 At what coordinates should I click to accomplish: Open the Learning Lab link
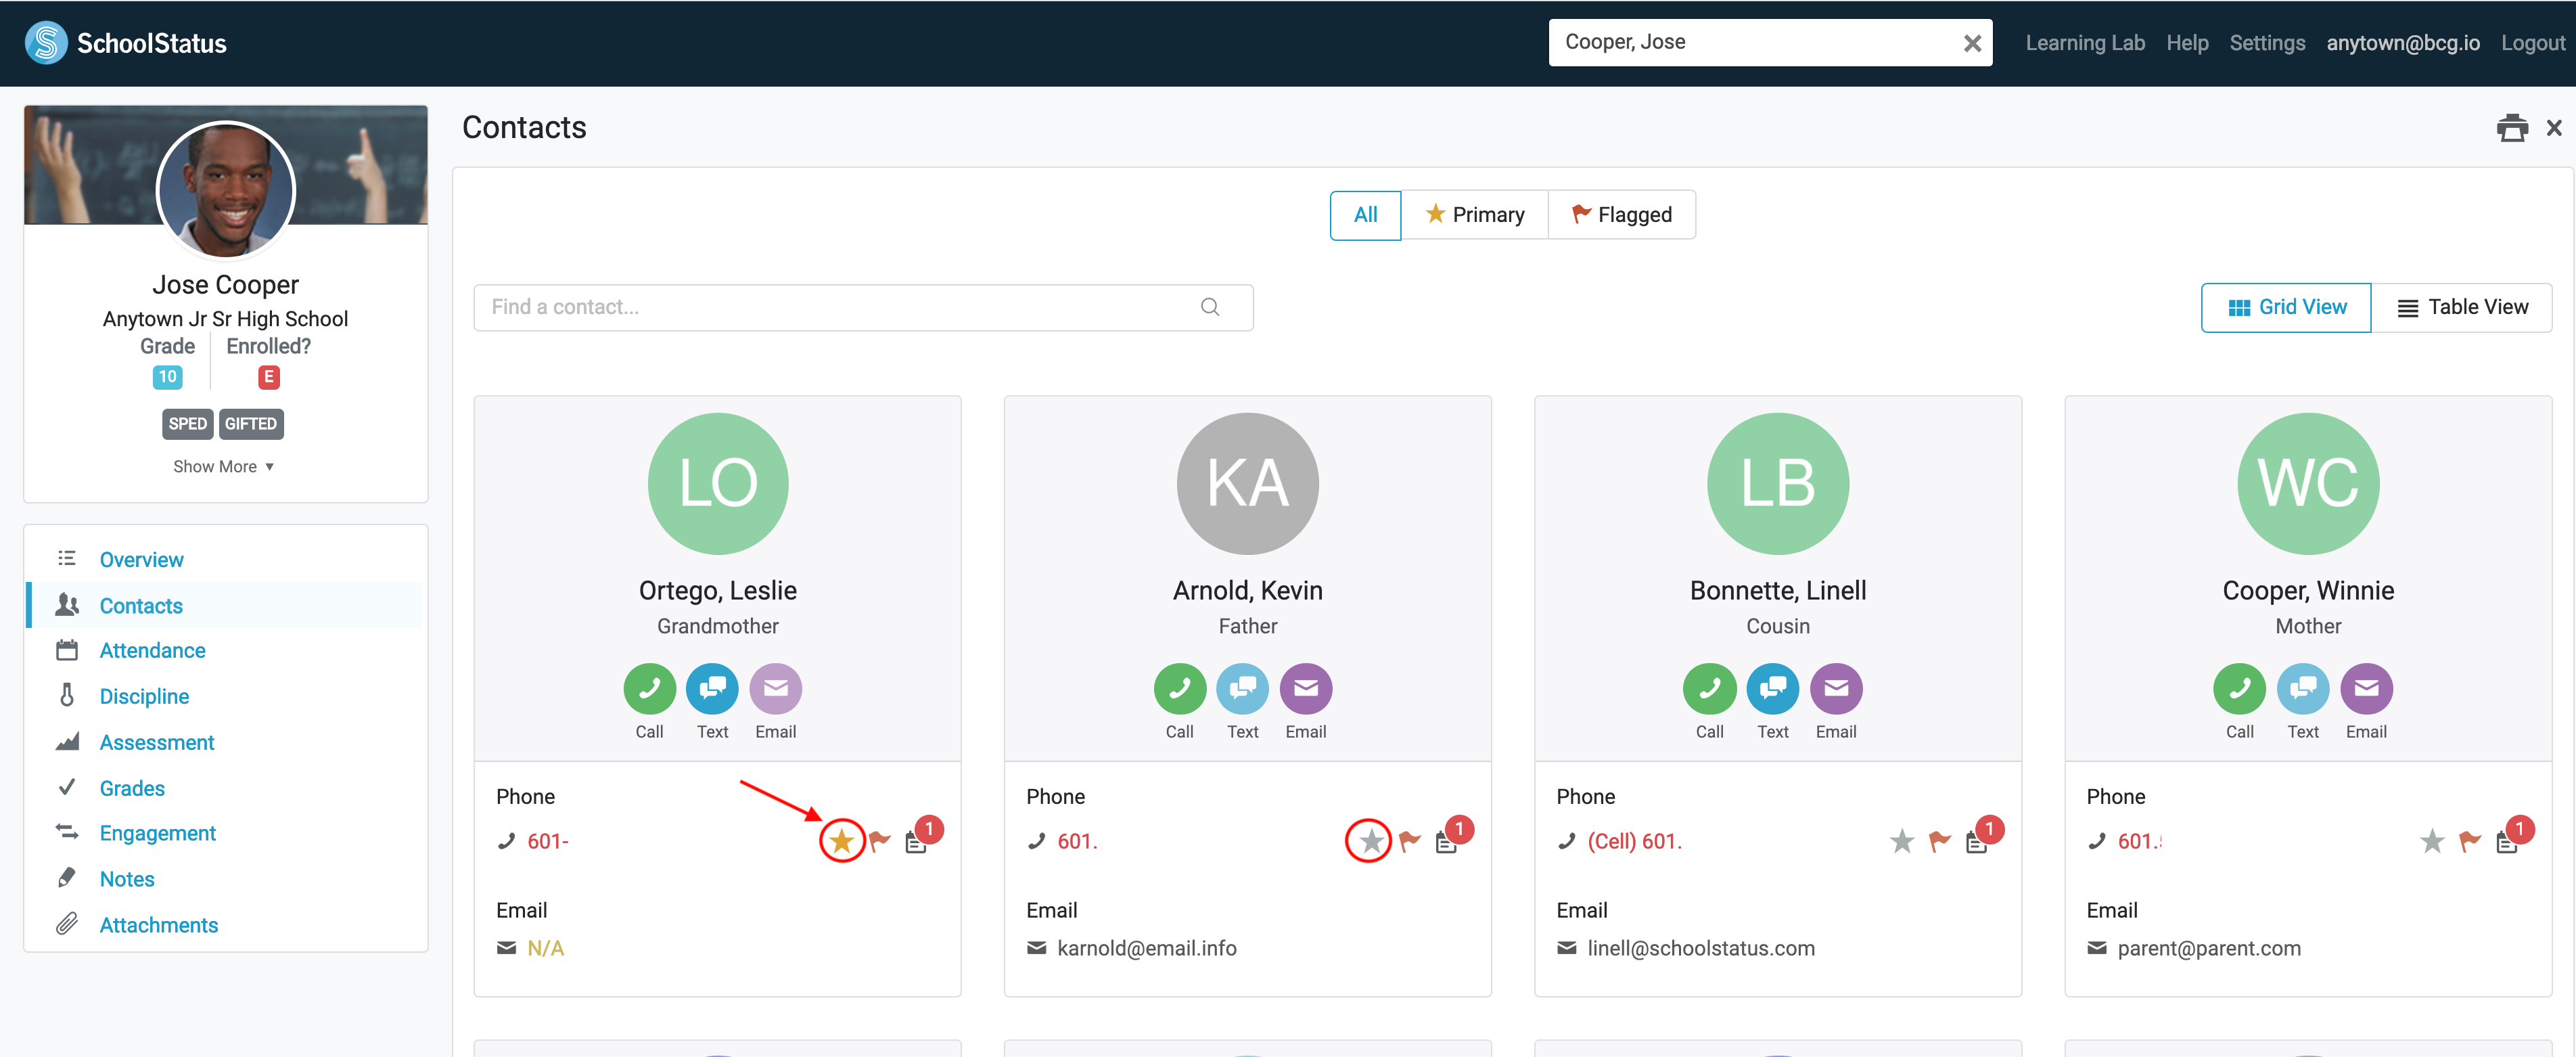point(2084,43)
